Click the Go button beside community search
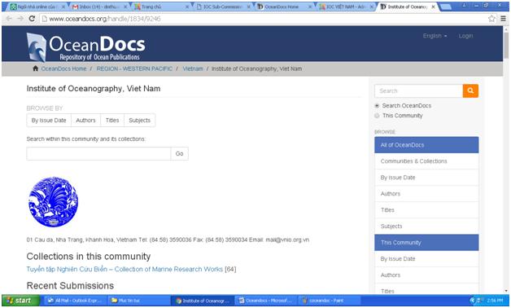The height and width of the screenshot is (308, 511). tap(179, 154)
